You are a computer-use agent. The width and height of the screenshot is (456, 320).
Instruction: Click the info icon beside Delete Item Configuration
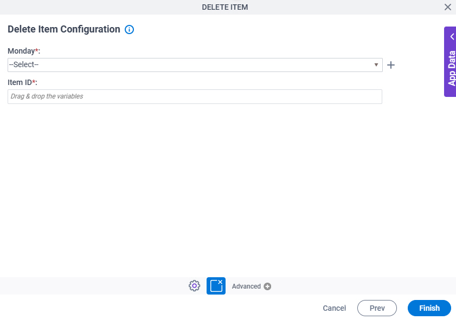129,30
